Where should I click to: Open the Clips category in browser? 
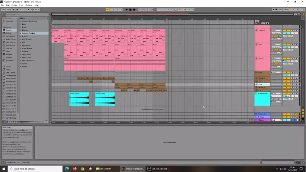(8, 51)
